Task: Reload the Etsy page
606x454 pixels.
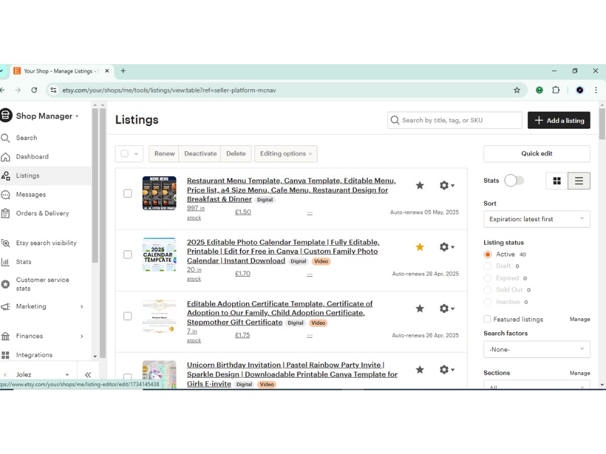Action: click(x=34, y=90)
